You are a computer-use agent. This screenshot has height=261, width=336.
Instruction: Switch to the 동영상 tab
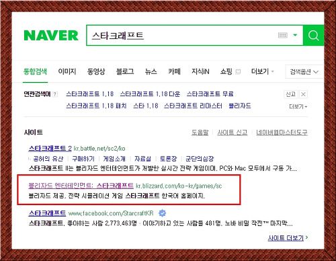tap(96, 71)
